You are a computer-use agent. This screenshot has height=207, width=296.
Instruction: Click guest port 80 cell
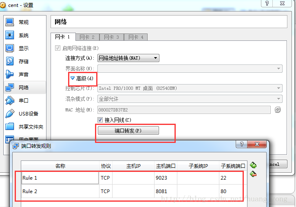click(x=233, y=191)
